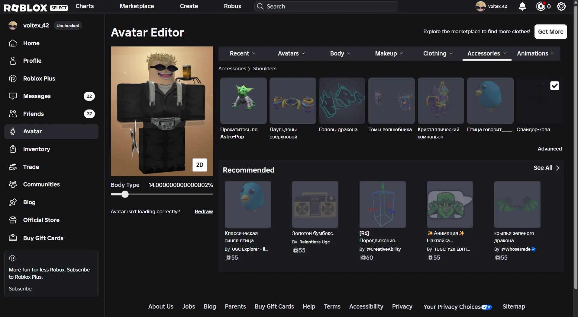
Task: Select the Головы дракона accessory thumbnail
Action: (x=342, y=101)
